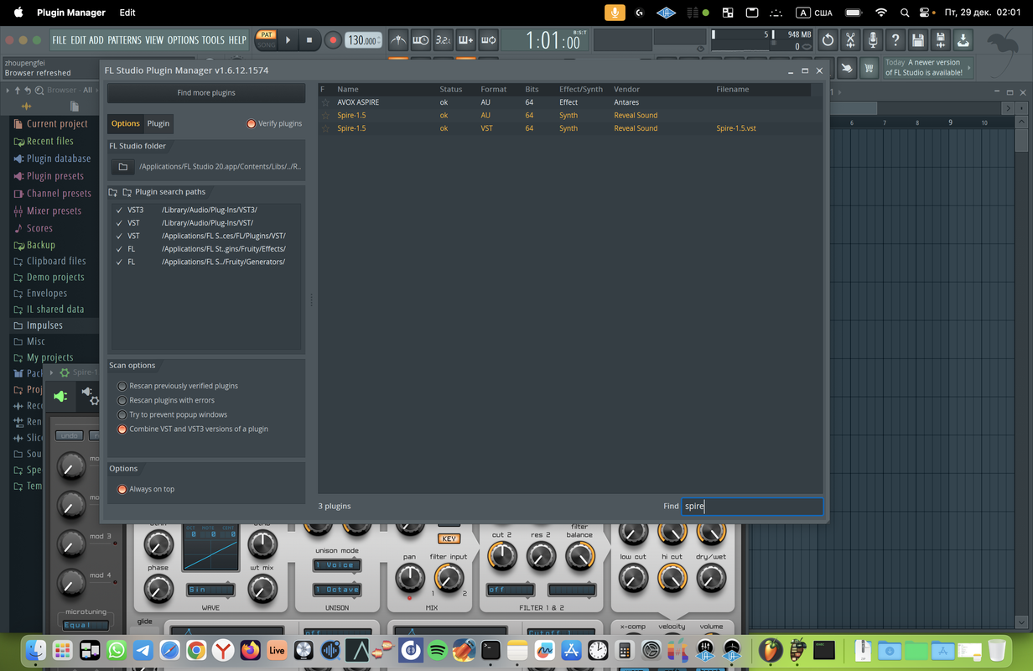Expand the Impulses browser folder
Viewport: 1033px width, 671px height.
point(44,325)
